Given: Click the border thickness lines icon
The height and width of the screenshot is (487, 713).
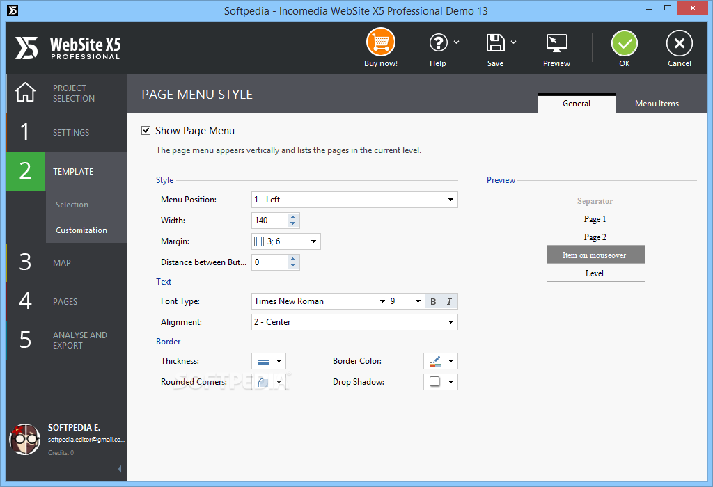Looking at the screenshot, I should coord(263,361).
